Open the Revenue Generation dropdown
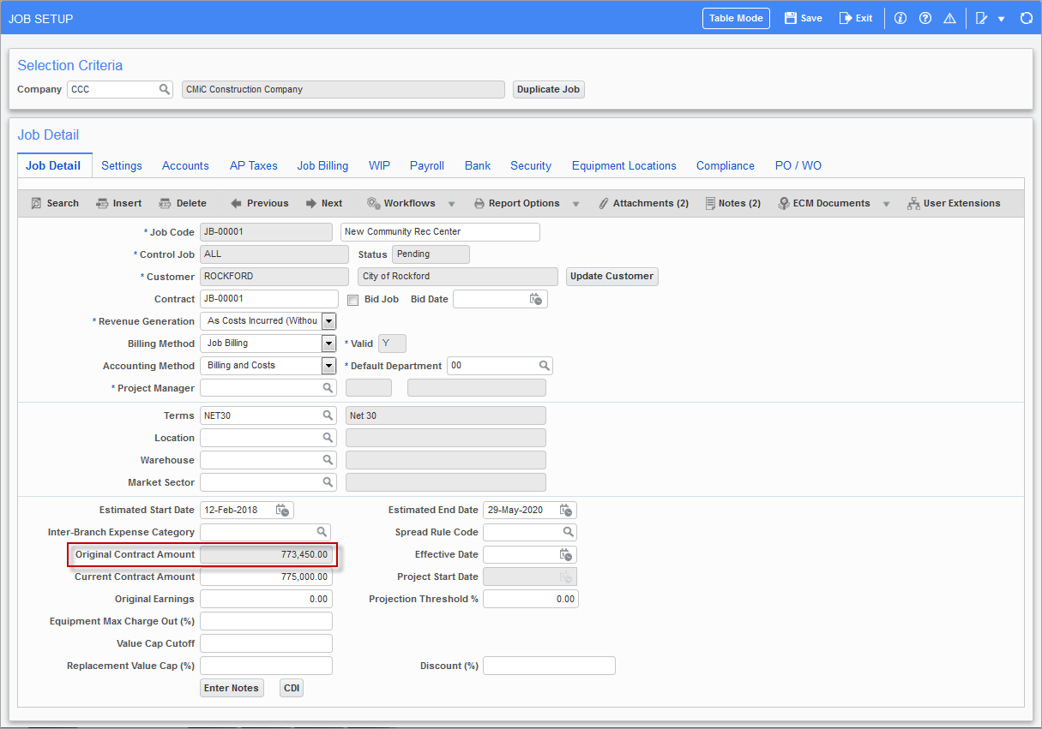Viewport: 1042px width, 729px height. pyautogui.click(x=328, y=320)
